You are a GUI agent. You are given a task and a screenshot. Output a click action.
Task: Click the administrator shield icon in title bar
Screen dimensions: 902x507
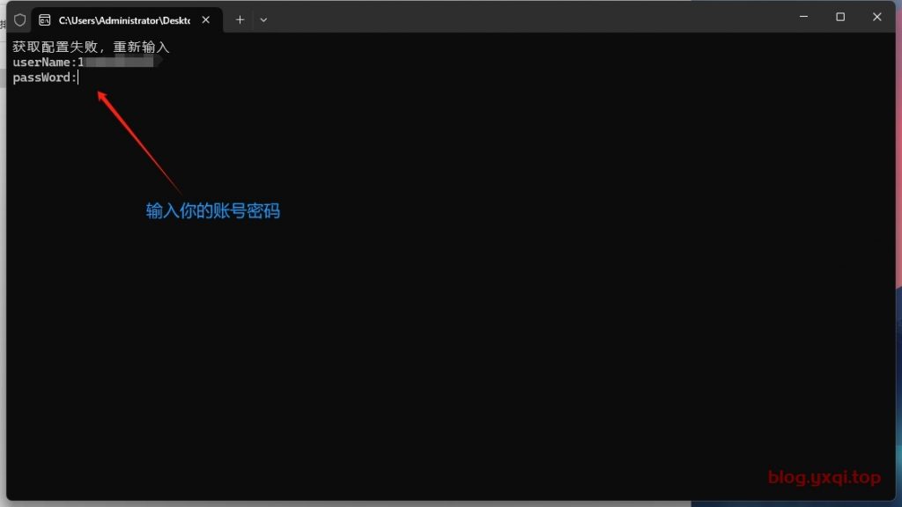pos(19,19)
